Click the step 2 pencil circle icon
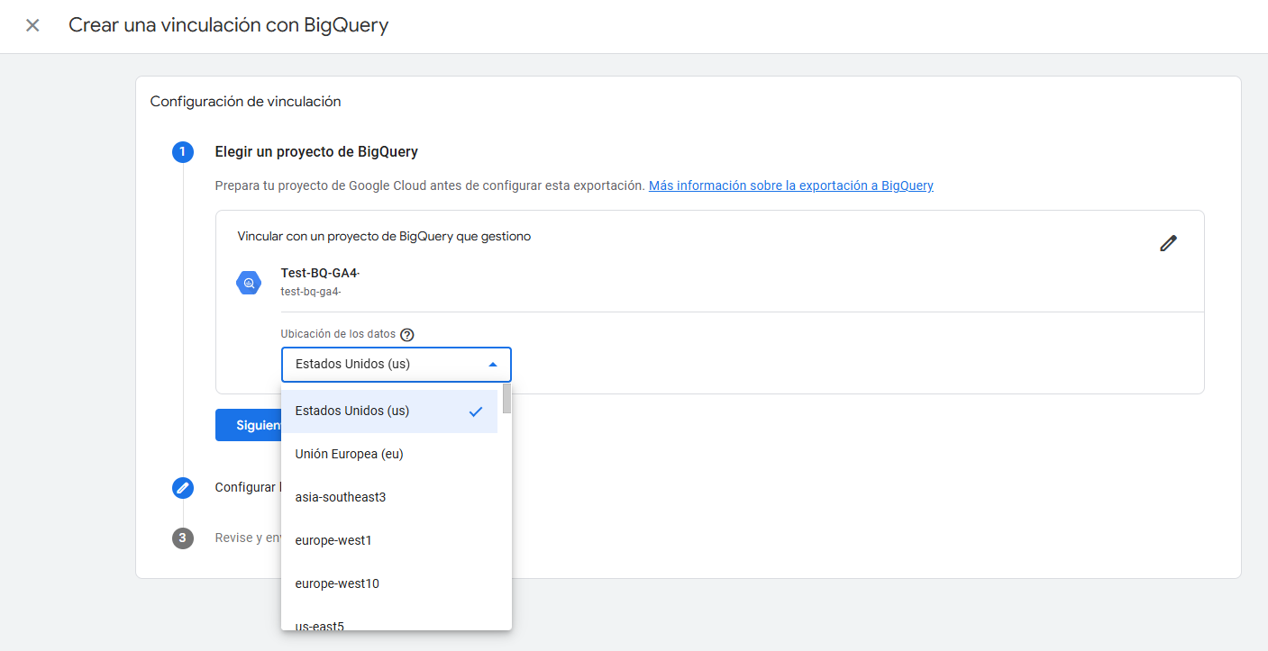Screen dimensions: 1268x651 click(183, 488)
